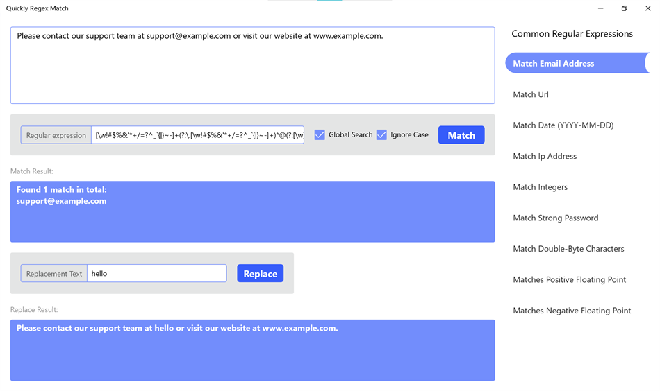Uncheck the Ignore Case checkbox
Screen dimensions: 660x391
[x=381, y=134]
